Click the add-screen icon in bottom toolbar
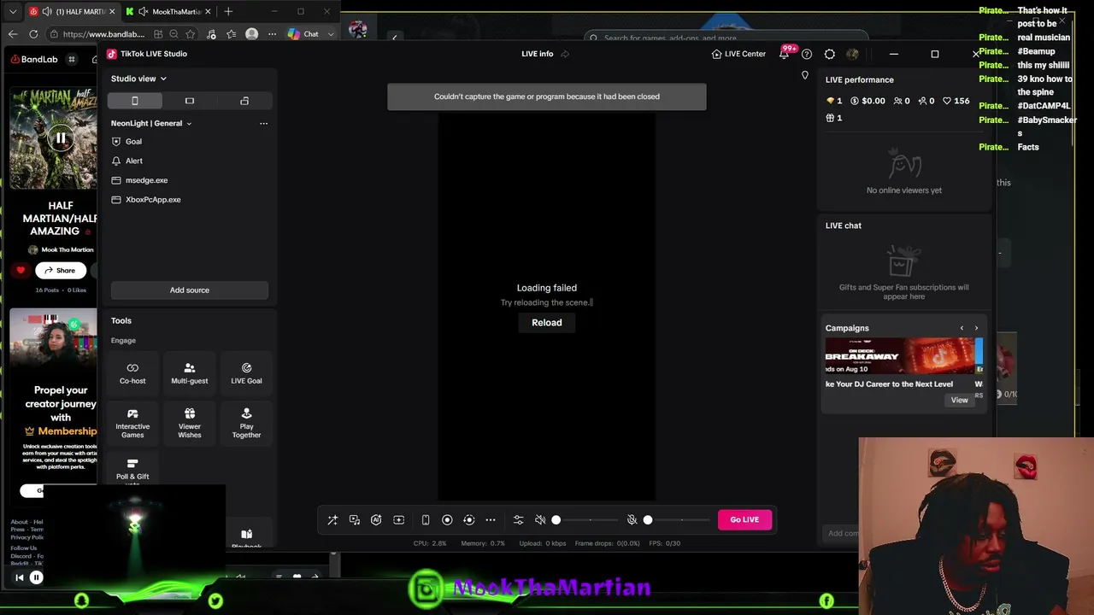Image resolution: width=1094 pixels, height=615 pixels. pyautogui.click(x=398, y=519)
